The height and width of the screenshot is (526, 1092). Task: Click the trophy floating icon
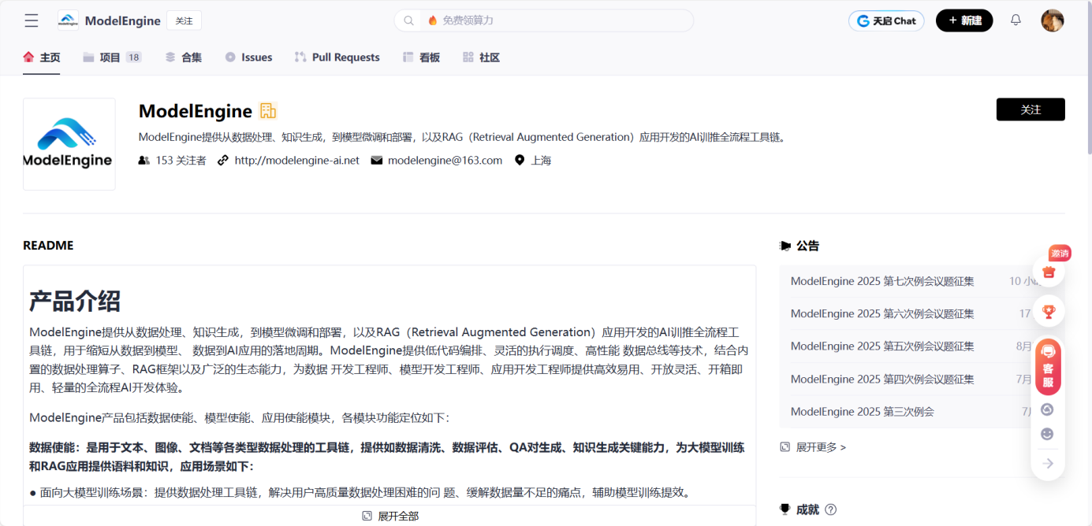click(1049, 312)
